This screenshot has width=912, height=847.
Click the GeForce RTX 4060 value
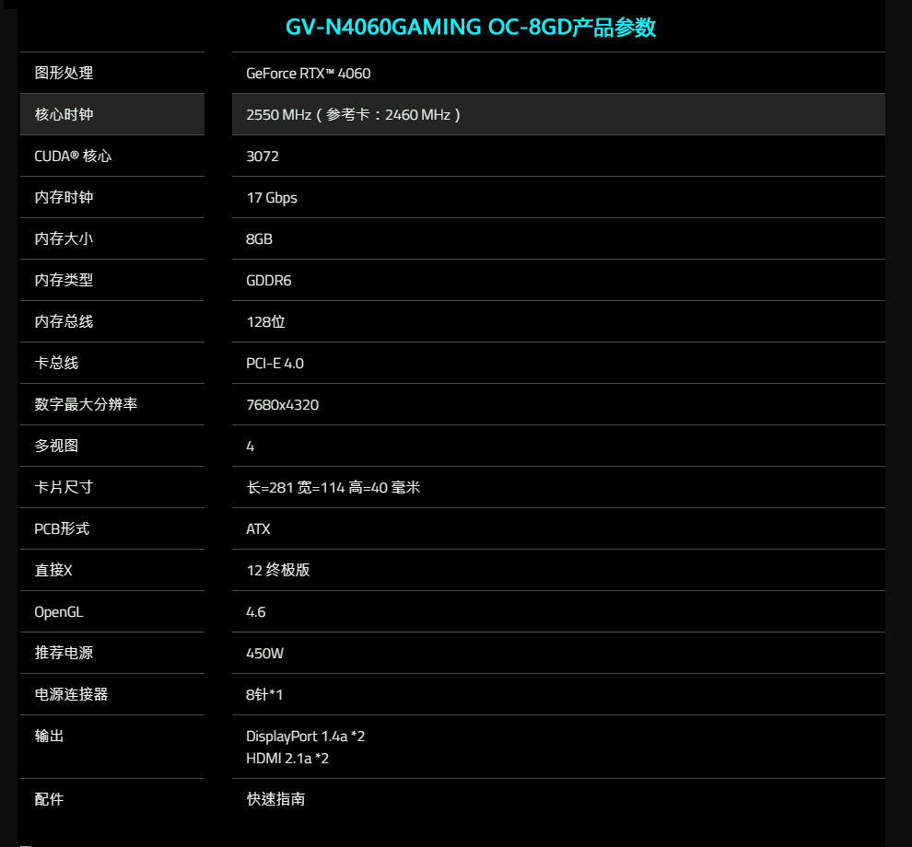pyautogui.click(x=309, y=74)
